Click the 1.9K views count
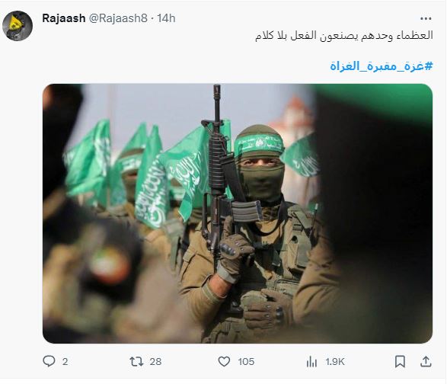Viewport: 447px width, 384px height. (x=335, y=362)
